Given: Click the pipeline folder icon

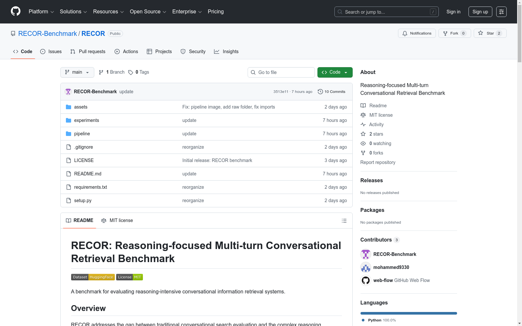Looking at the screenshot, I should pos(69,134).
